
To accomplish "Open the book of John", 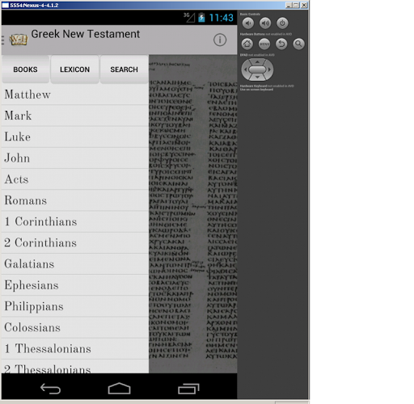I will pos(75,158).
